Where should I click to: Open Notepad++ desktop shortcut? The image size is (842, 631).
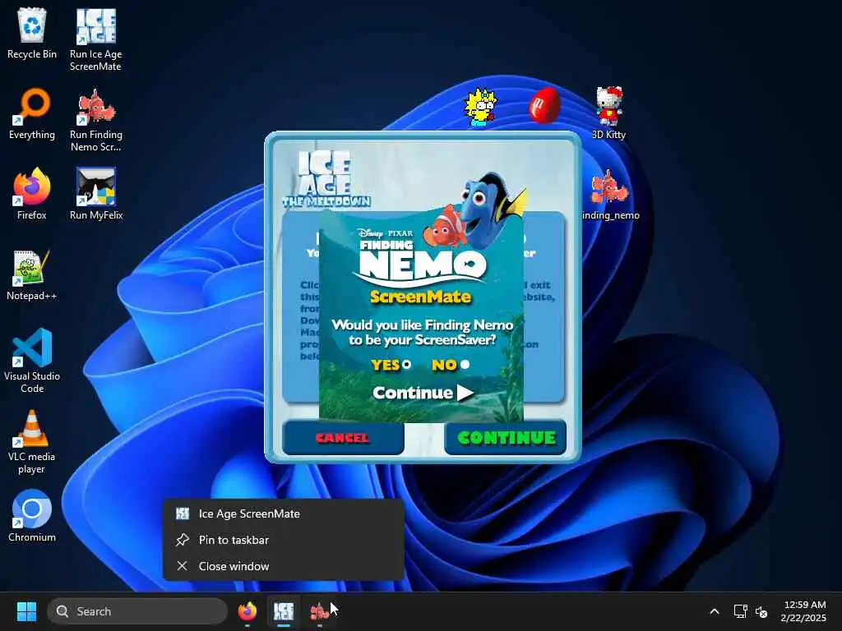pos(32,274)
